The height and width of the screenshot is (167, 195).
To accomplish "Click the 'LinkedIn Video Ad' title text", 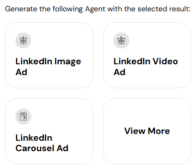I will pos(146,67).
